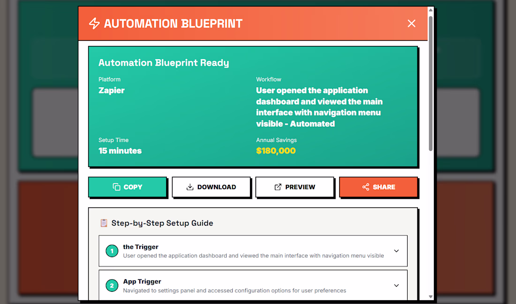Open blueprint preview
The image size is (516, 304).
point(295,187)
